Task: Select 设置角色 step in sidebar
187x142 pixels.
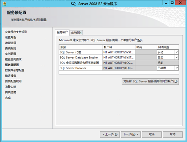Action: [10, 38]
